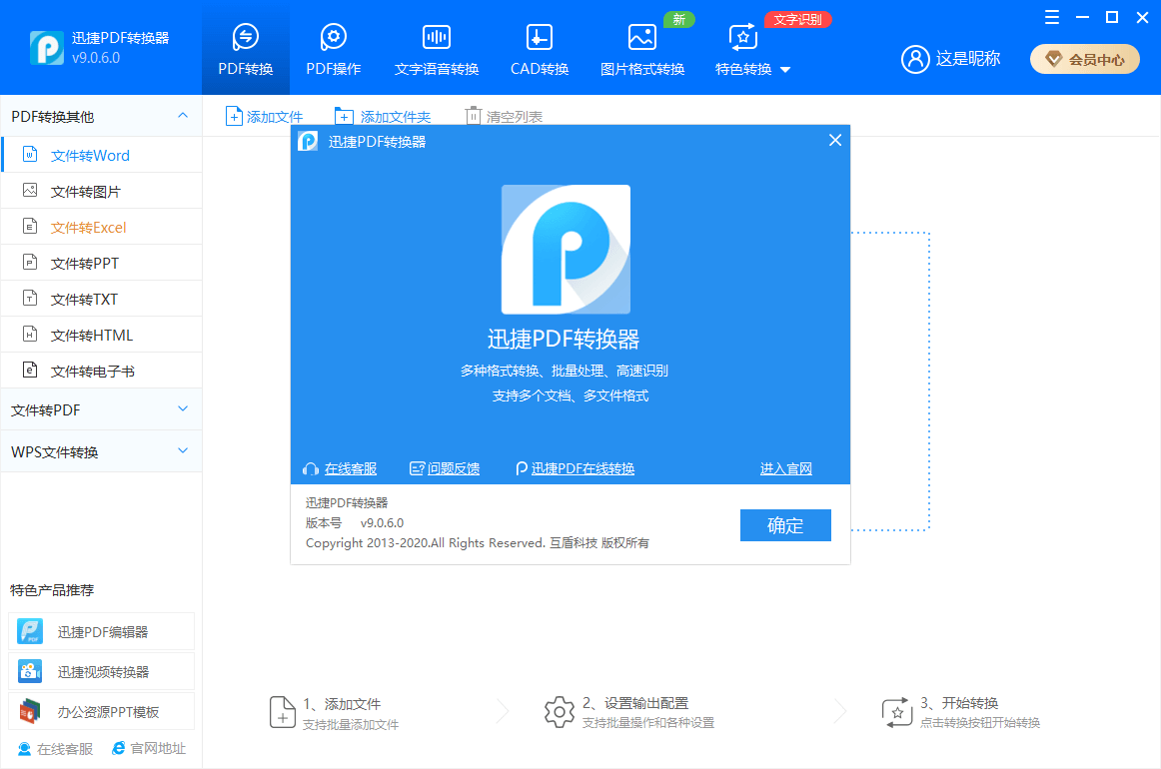
Task: Click version text v9.0.6.0 in dialog
Action: (382, 523)
